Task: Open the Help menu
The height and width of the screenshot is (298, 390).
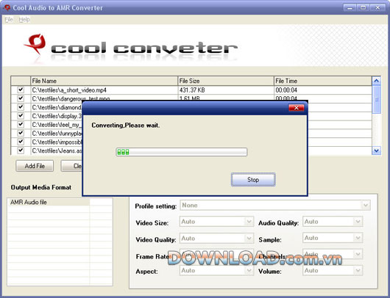Action: (24, 20)
